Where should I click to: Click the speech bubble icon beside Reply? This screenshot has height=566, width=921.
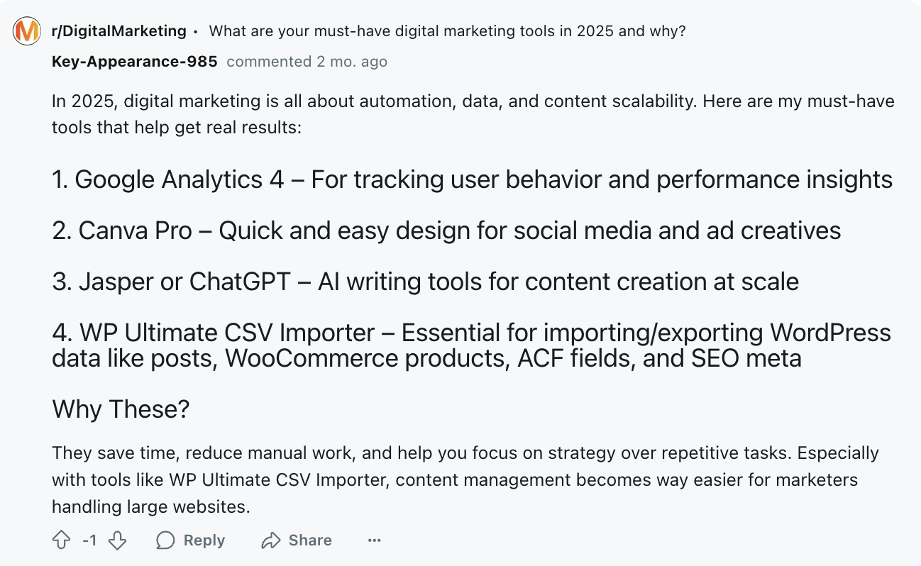click(x=165, y=540)
